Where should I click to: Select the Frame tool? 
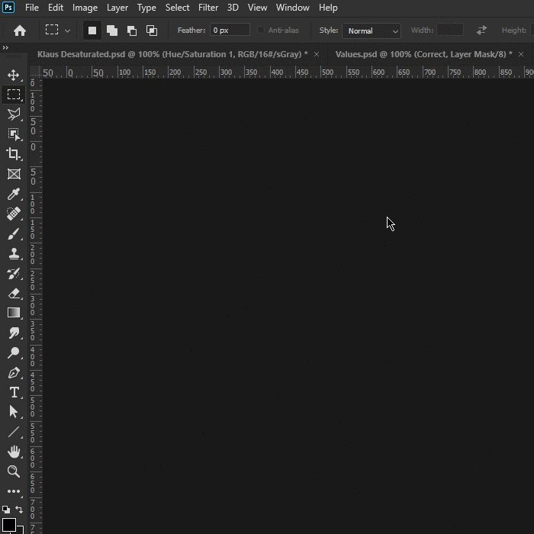[x=14, y=174]
